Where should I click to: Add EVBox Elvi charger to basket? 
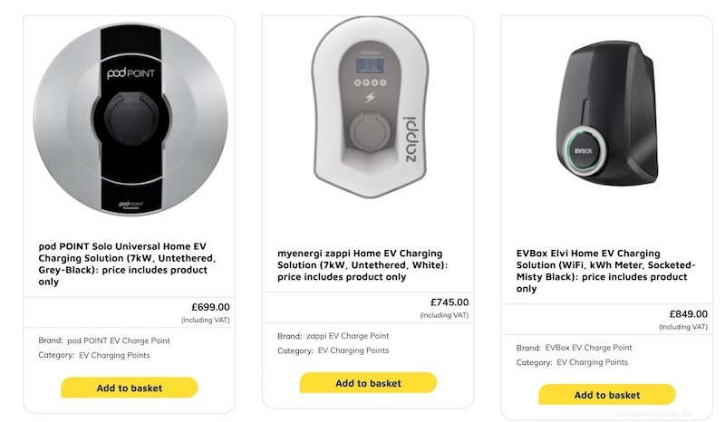tap(606, 395)
